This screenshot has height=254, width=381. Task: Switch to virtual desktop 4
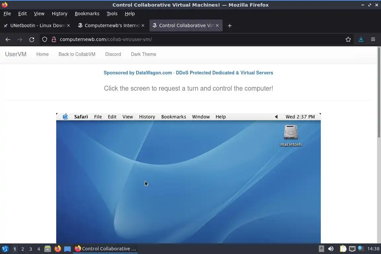(x=39, y=249)
